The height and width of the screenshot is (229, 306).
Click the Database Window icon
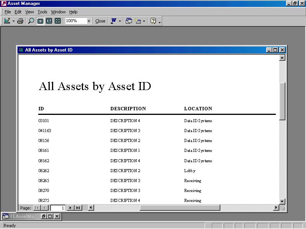coord(129,21)
